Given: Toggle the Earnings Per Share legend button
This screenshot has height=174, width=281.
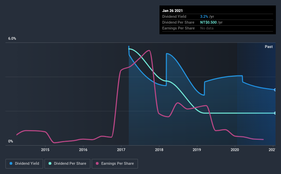Looking at the screenshot, I should pos(115,164).
